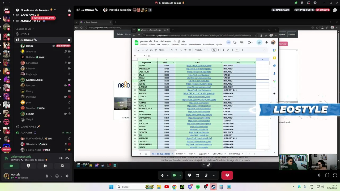
Task: Toggle camera in call control bar
Action: 175,175
